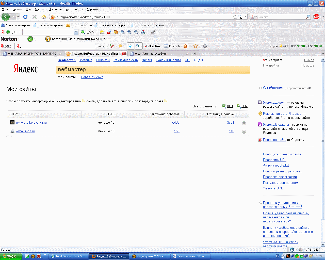Screen dimensions: 325x260
Task: Expand the Карточки и идентификационные данные dropdown
Action: (108, 39)
